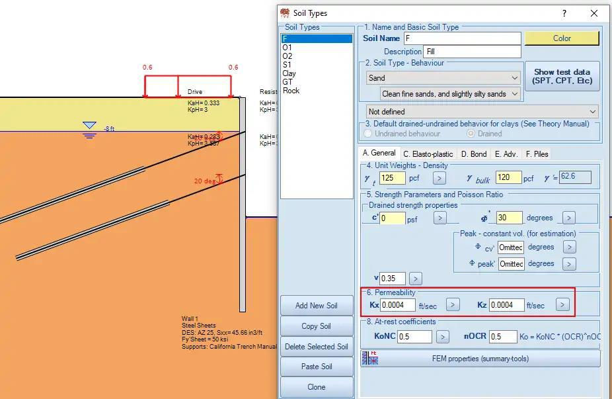Select the Drained radio button
The height and width of the screenshot is (399, 612).
471,134
